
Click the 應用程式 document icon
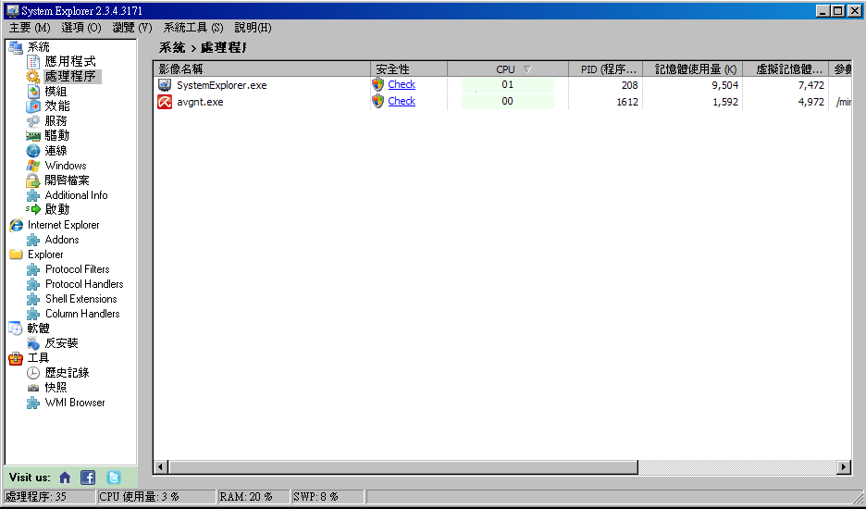click(33, 62)
